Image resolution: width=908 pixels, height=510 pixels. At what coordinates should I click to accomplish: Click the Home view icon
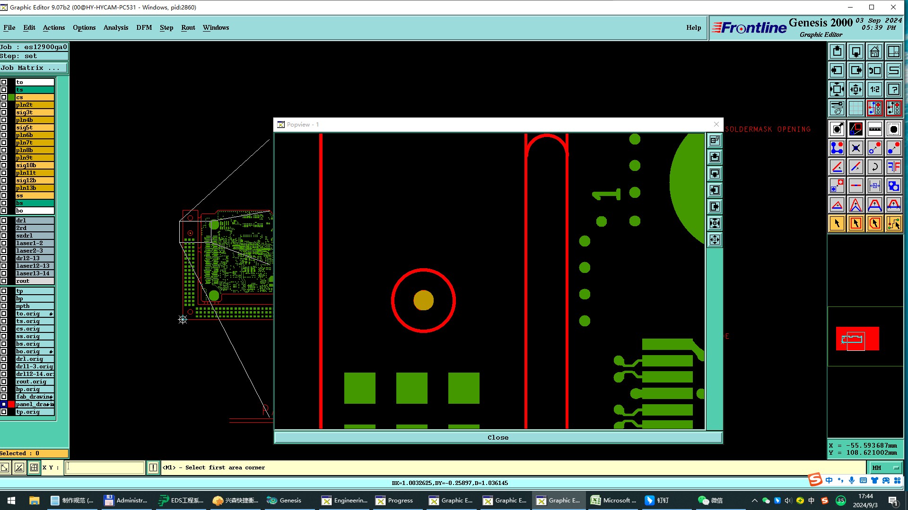tap(874, 51)
